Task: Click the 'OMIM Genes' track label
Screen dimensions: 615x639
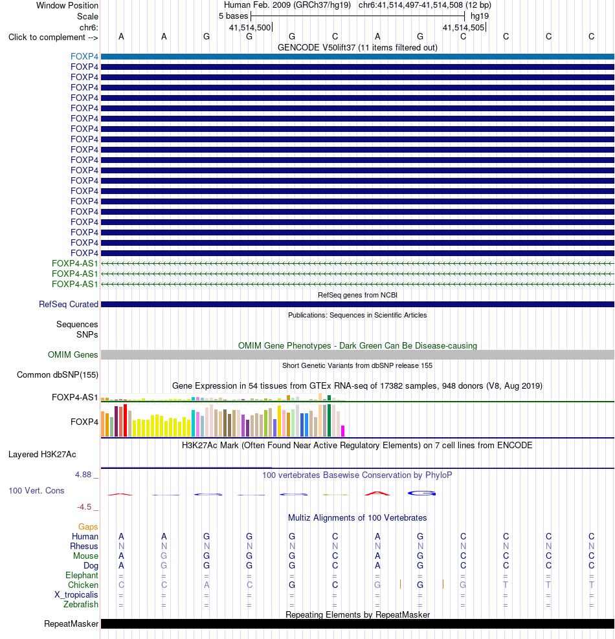Action: tap(73, 355)
